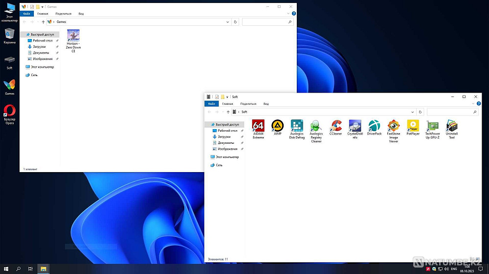Screen dimensions: 489x274
Task: Open Task View on the taskbar
Action: click(30, 269)
